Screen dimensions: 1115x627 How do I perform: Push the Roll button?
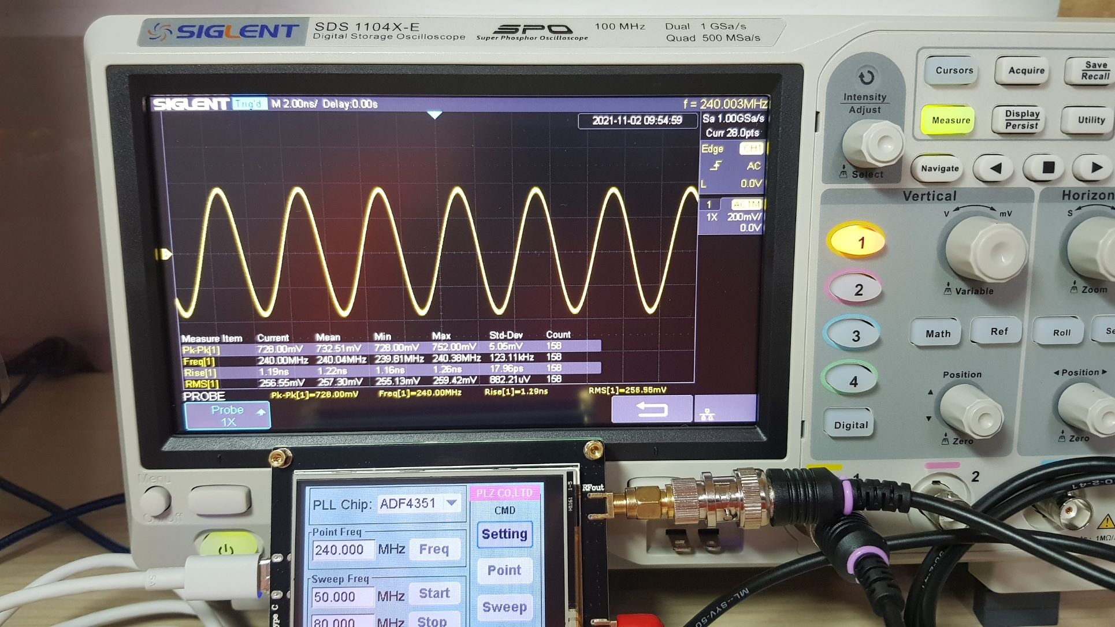click(x=1061, y=332)
